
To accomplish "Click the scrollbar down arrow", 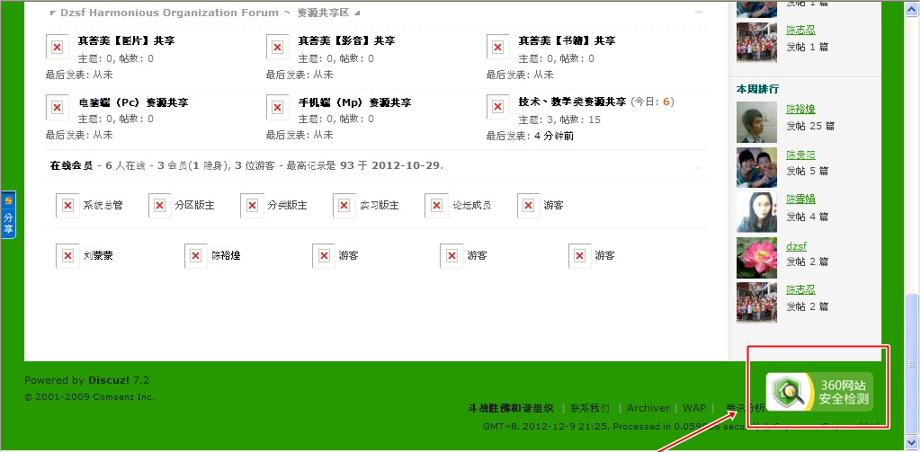I will point(913,444).
